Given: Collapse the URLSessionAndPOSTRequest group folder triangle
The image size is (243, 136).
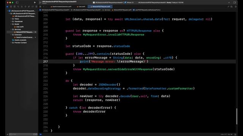Looking at the screenshot, I should pyautogui.click(x=9, y=14).
